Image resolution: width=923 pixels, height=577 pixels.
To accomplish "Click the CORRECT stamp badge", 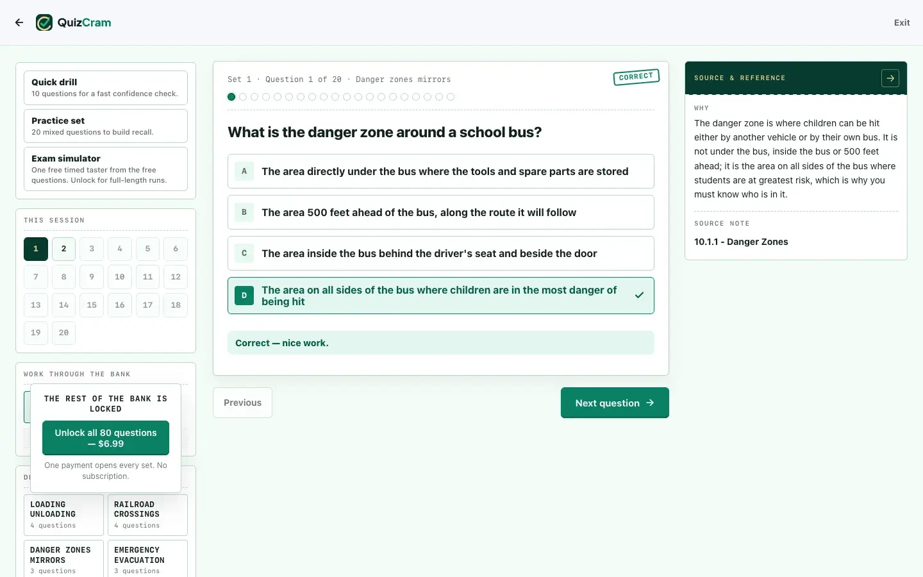I will [636, 77].
